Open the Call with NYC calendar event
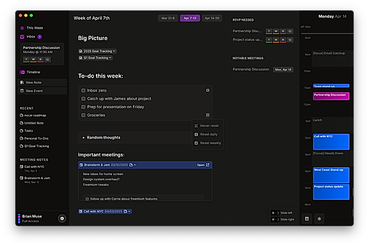 tap(331, 142)
